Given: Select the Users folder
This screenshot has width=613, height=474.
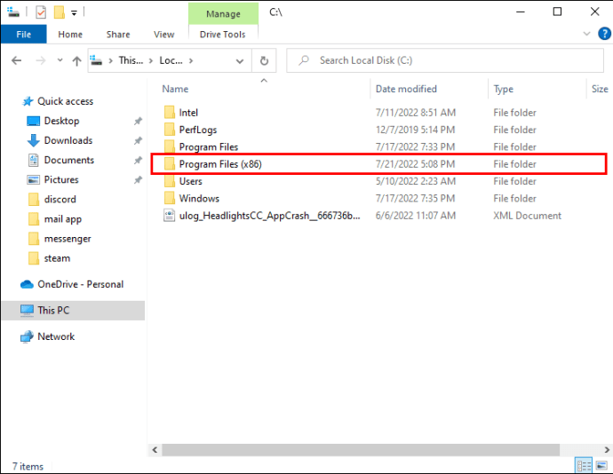Looking at the screenshot, I should [190, 181].
